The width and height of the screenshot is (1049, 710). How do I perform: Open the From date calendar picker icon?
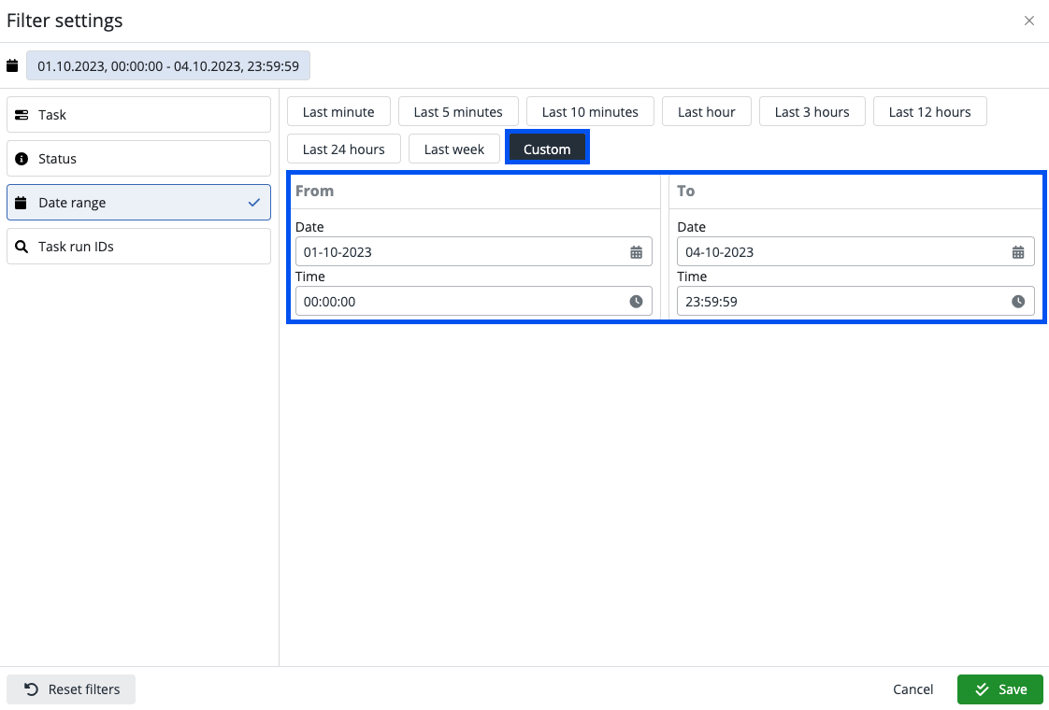[636, 252]
